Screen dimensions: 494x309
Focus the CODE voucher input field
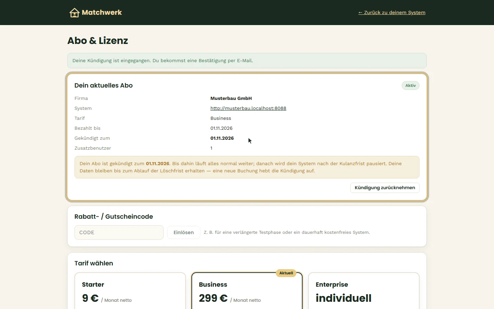(119, 232)
